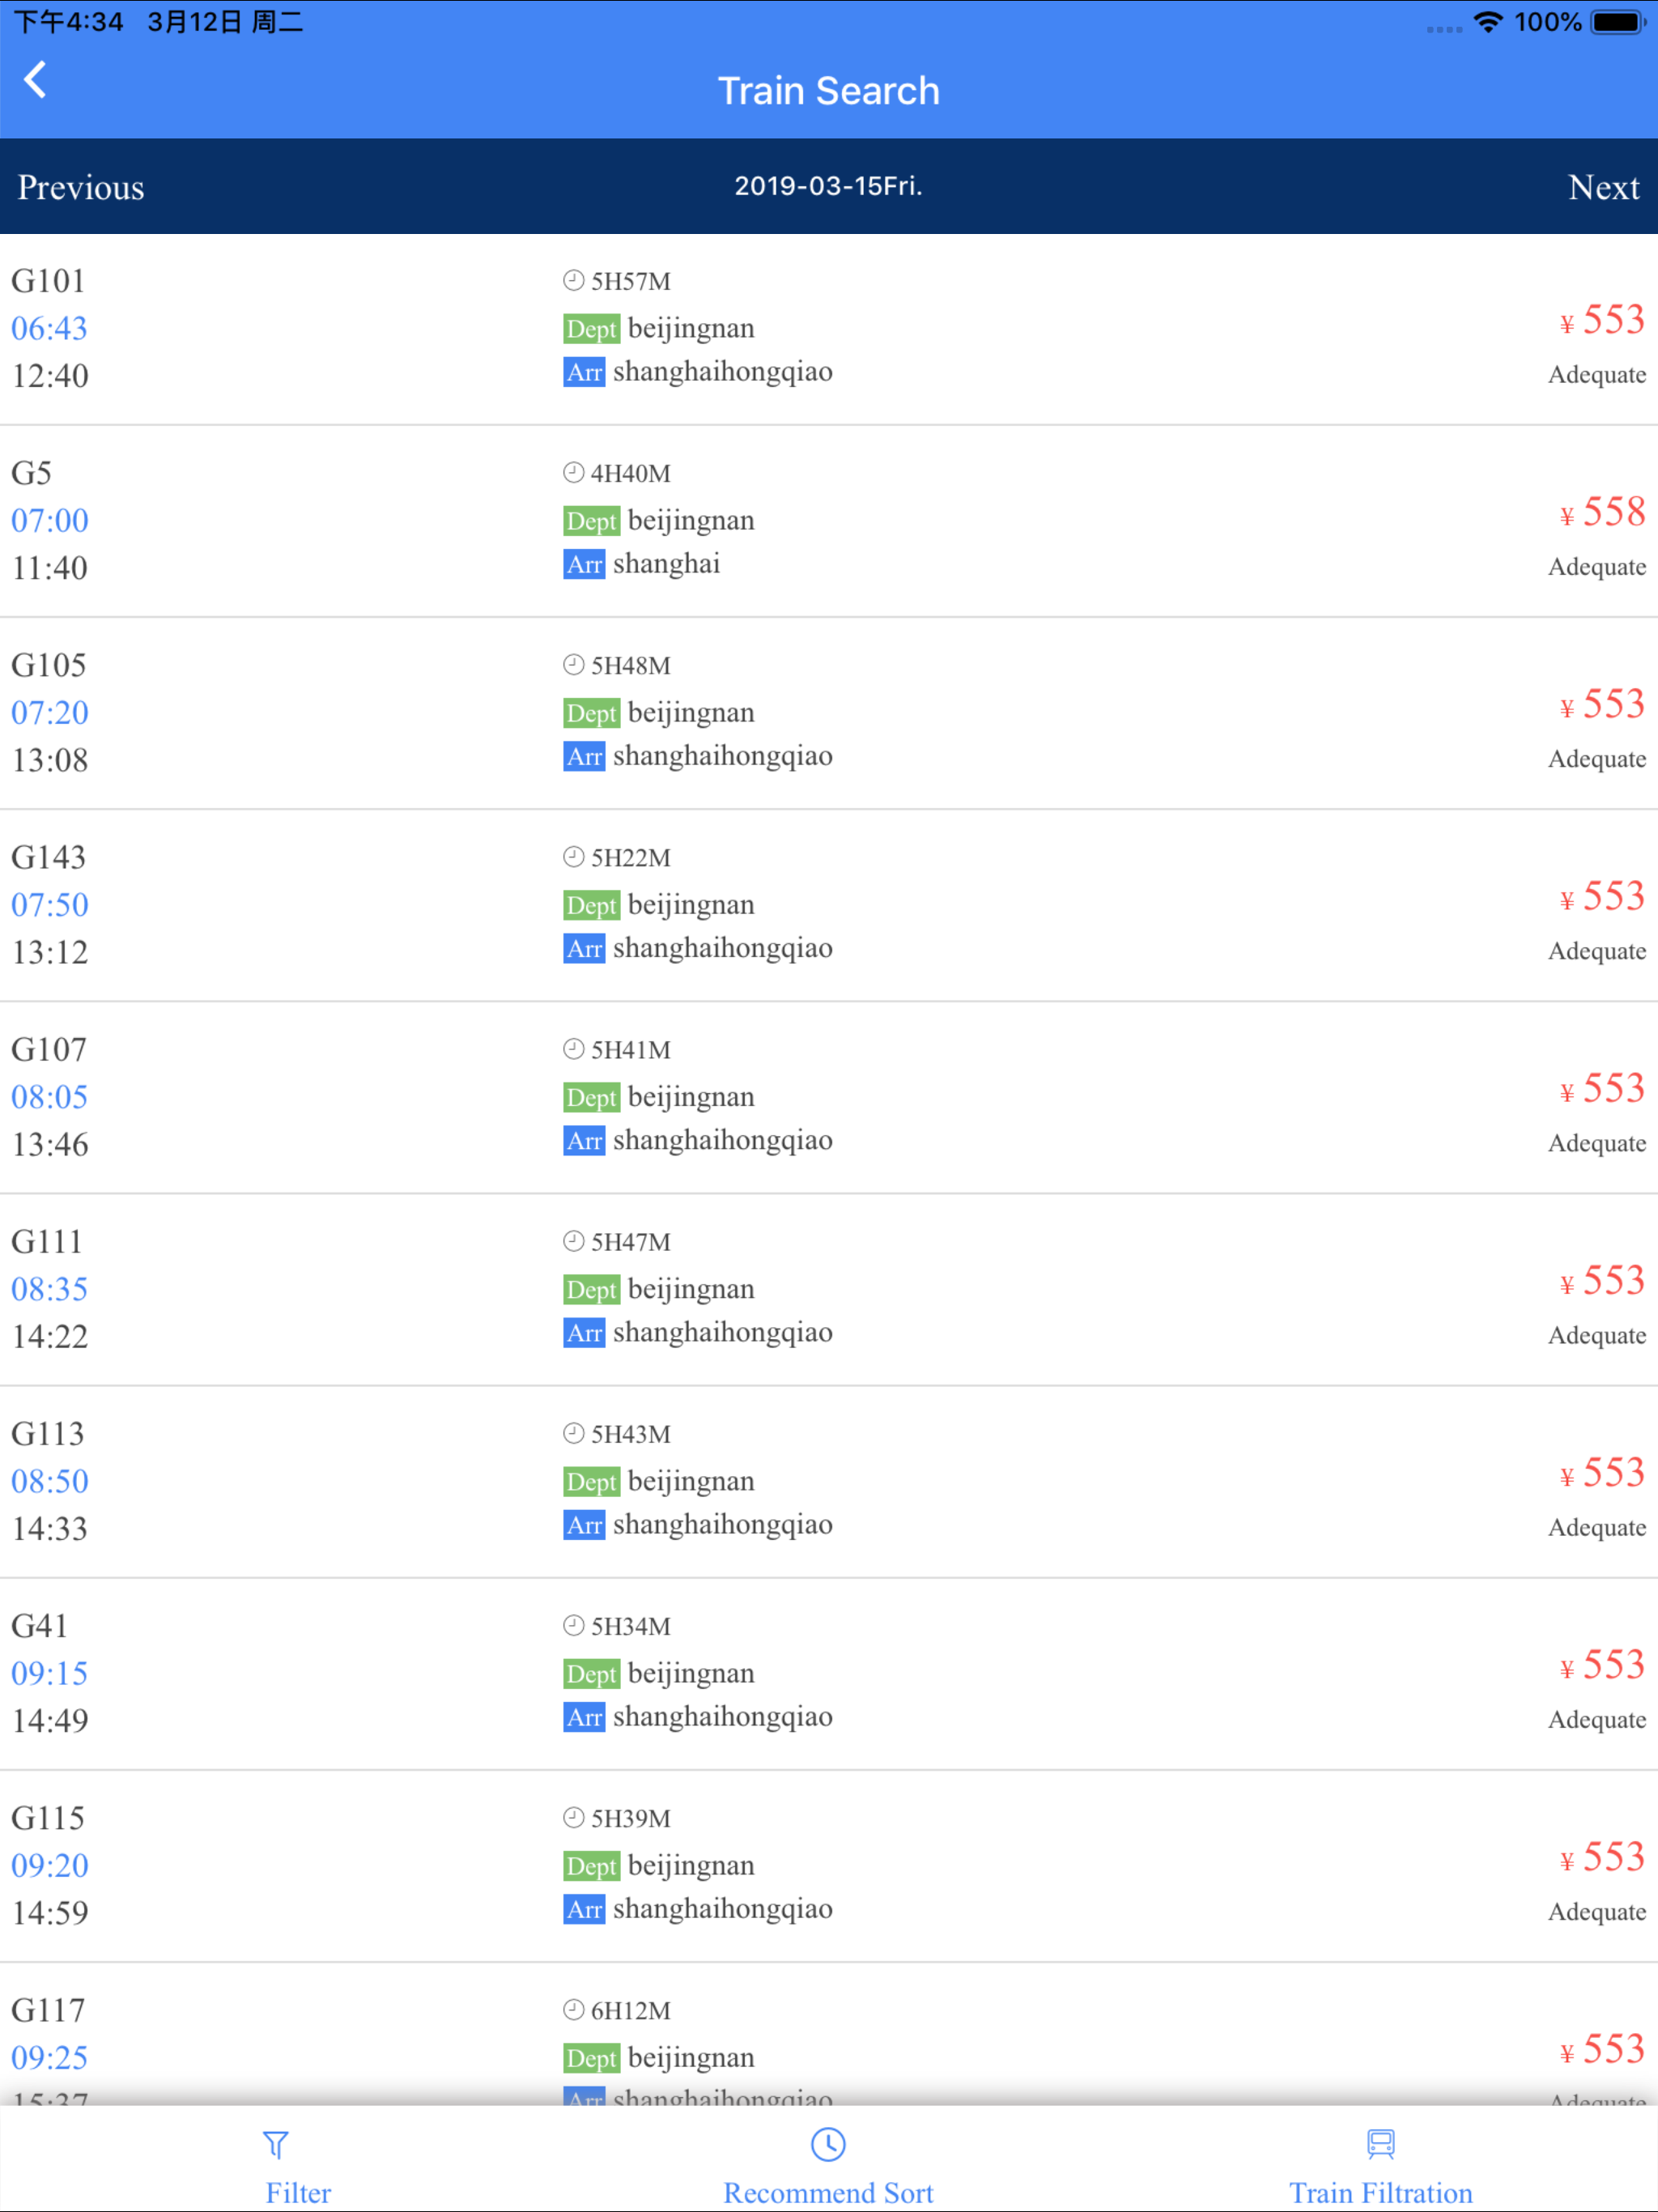Open train G111 with 5H47M duration
The height and width of the screenshot is (2212, 1658).
point(829,1289)
